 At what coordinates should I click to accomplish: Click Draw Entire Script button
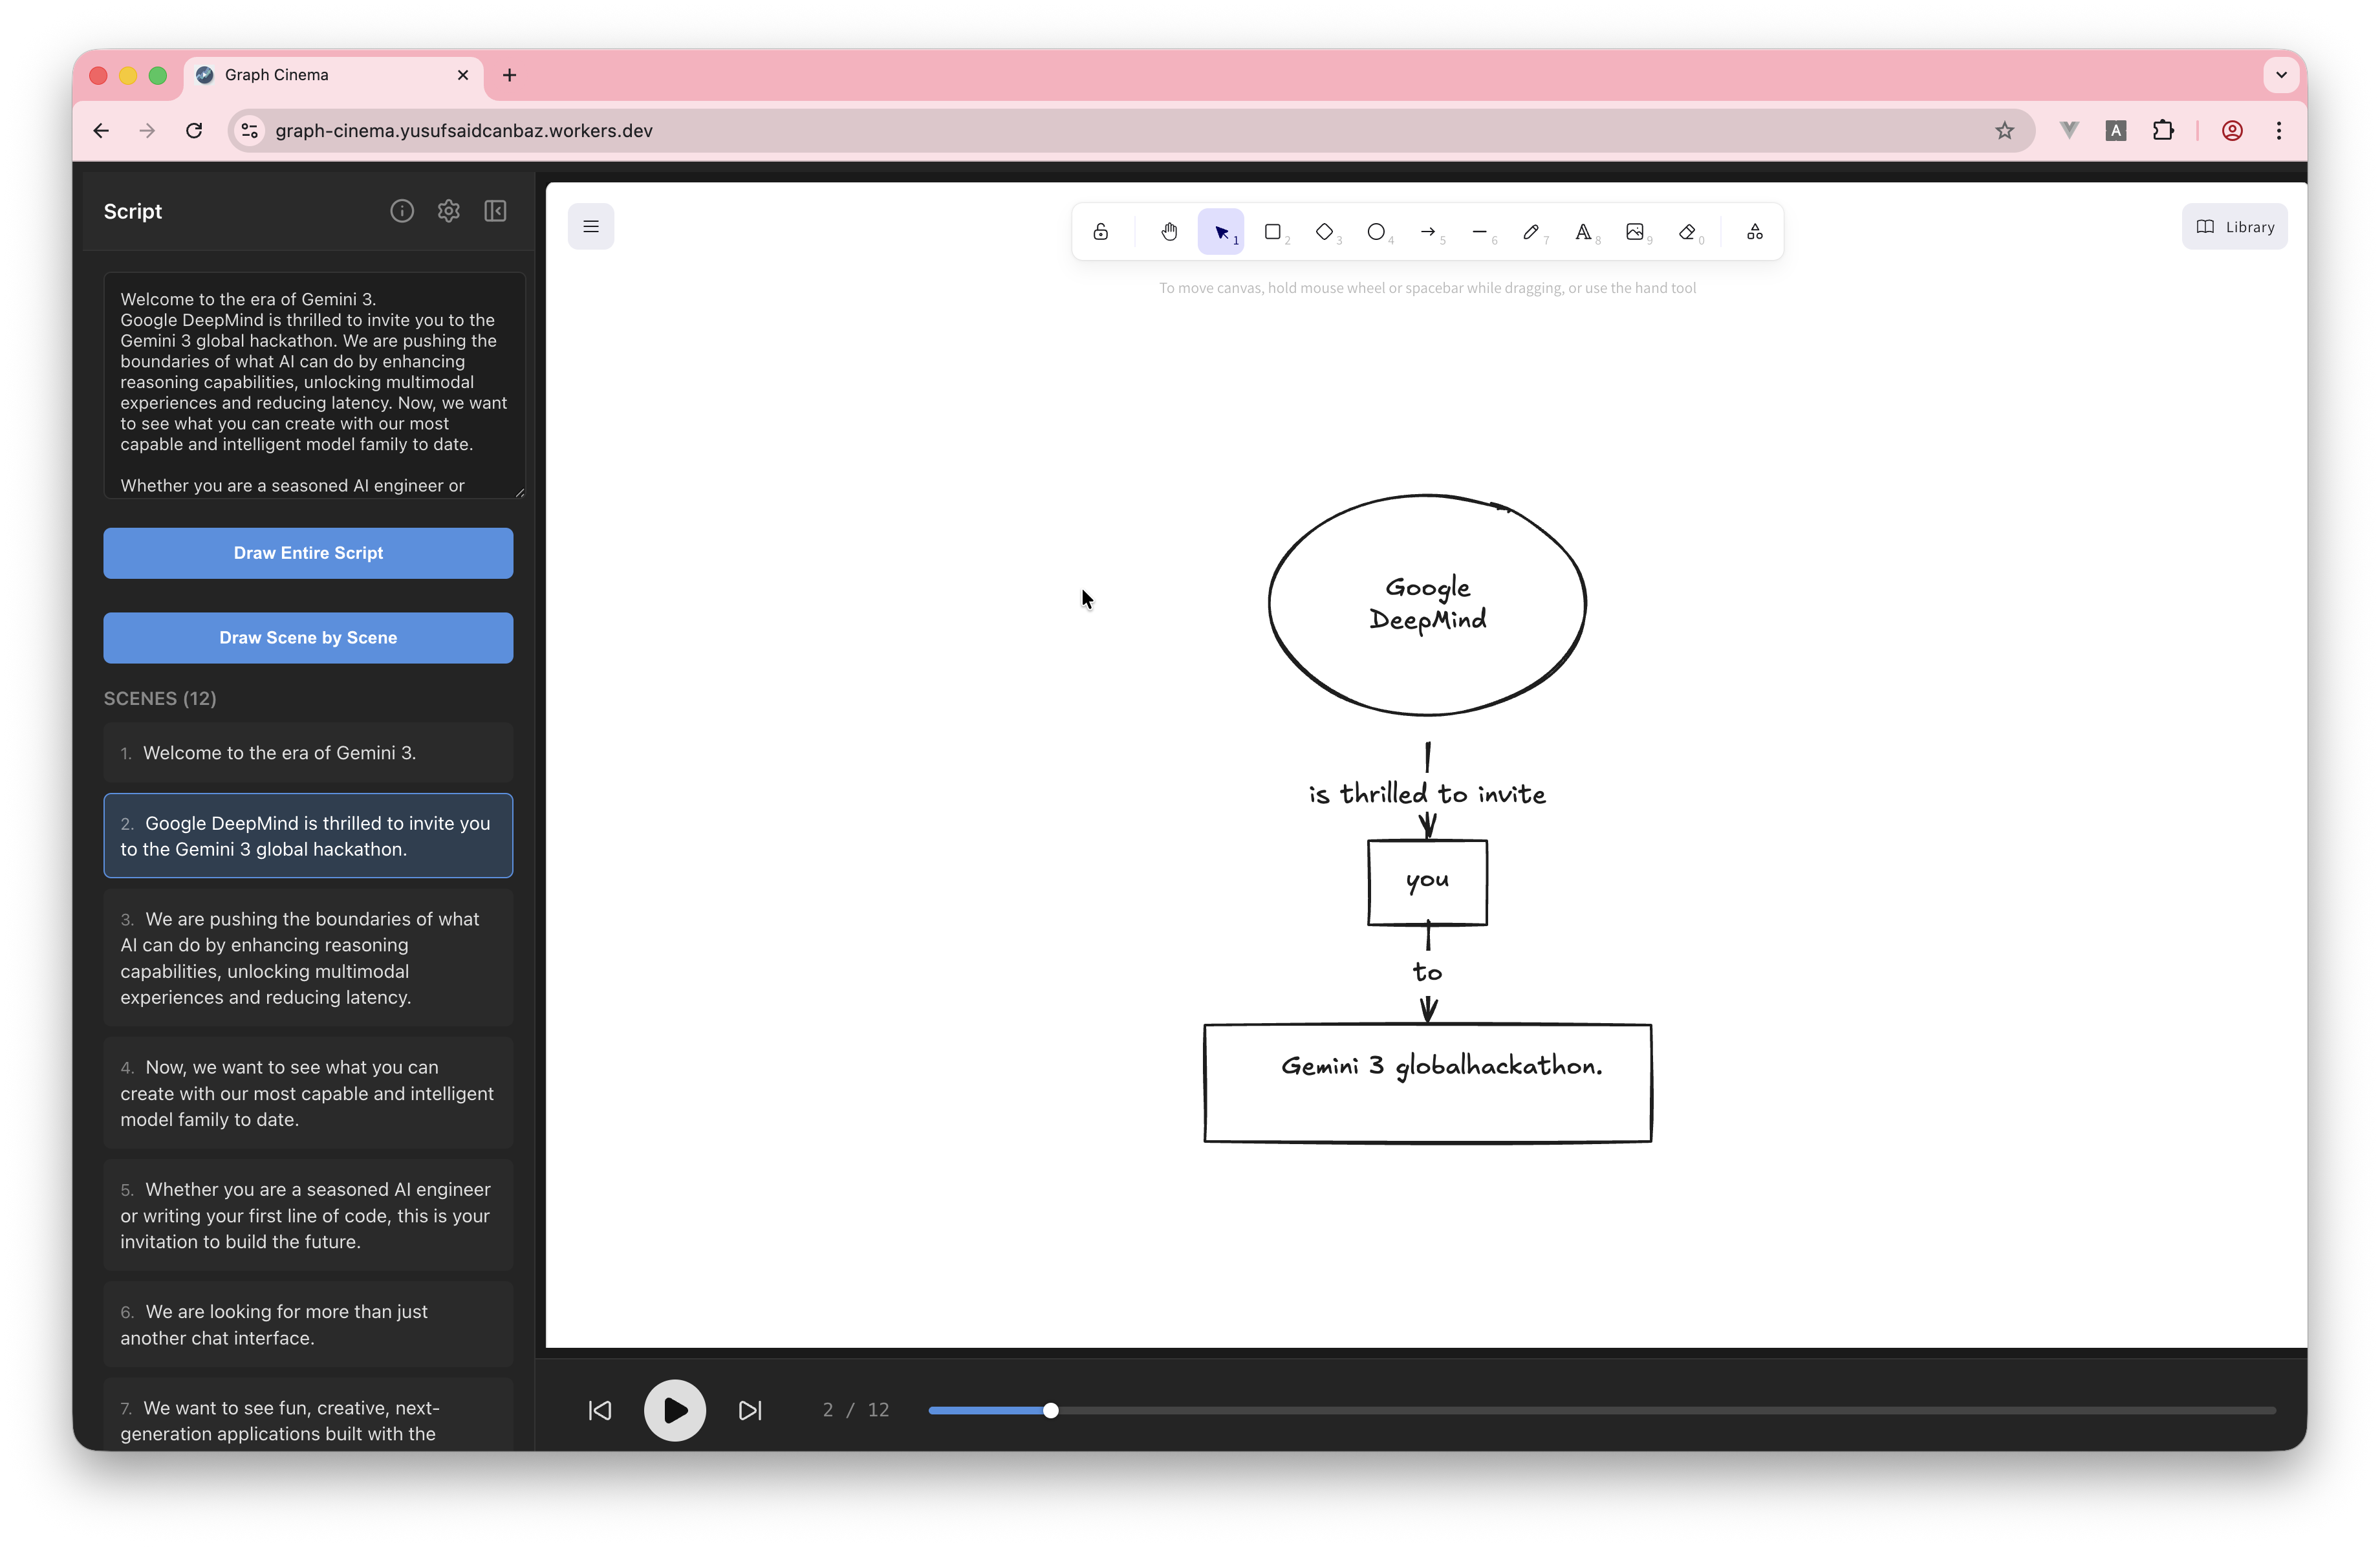pyautogui.click(x=308, y=553)
